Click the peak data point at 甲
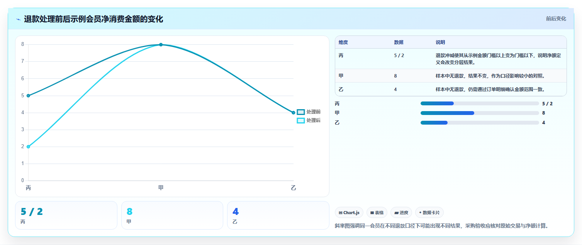This screenshot has height=245, width=582. pyautogui.click(x=161, y=45)
